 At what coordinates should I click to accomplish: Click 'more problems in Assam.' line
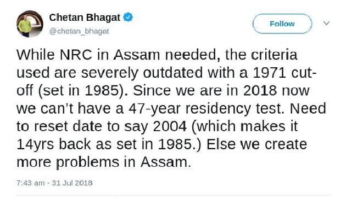coord(104,162)
